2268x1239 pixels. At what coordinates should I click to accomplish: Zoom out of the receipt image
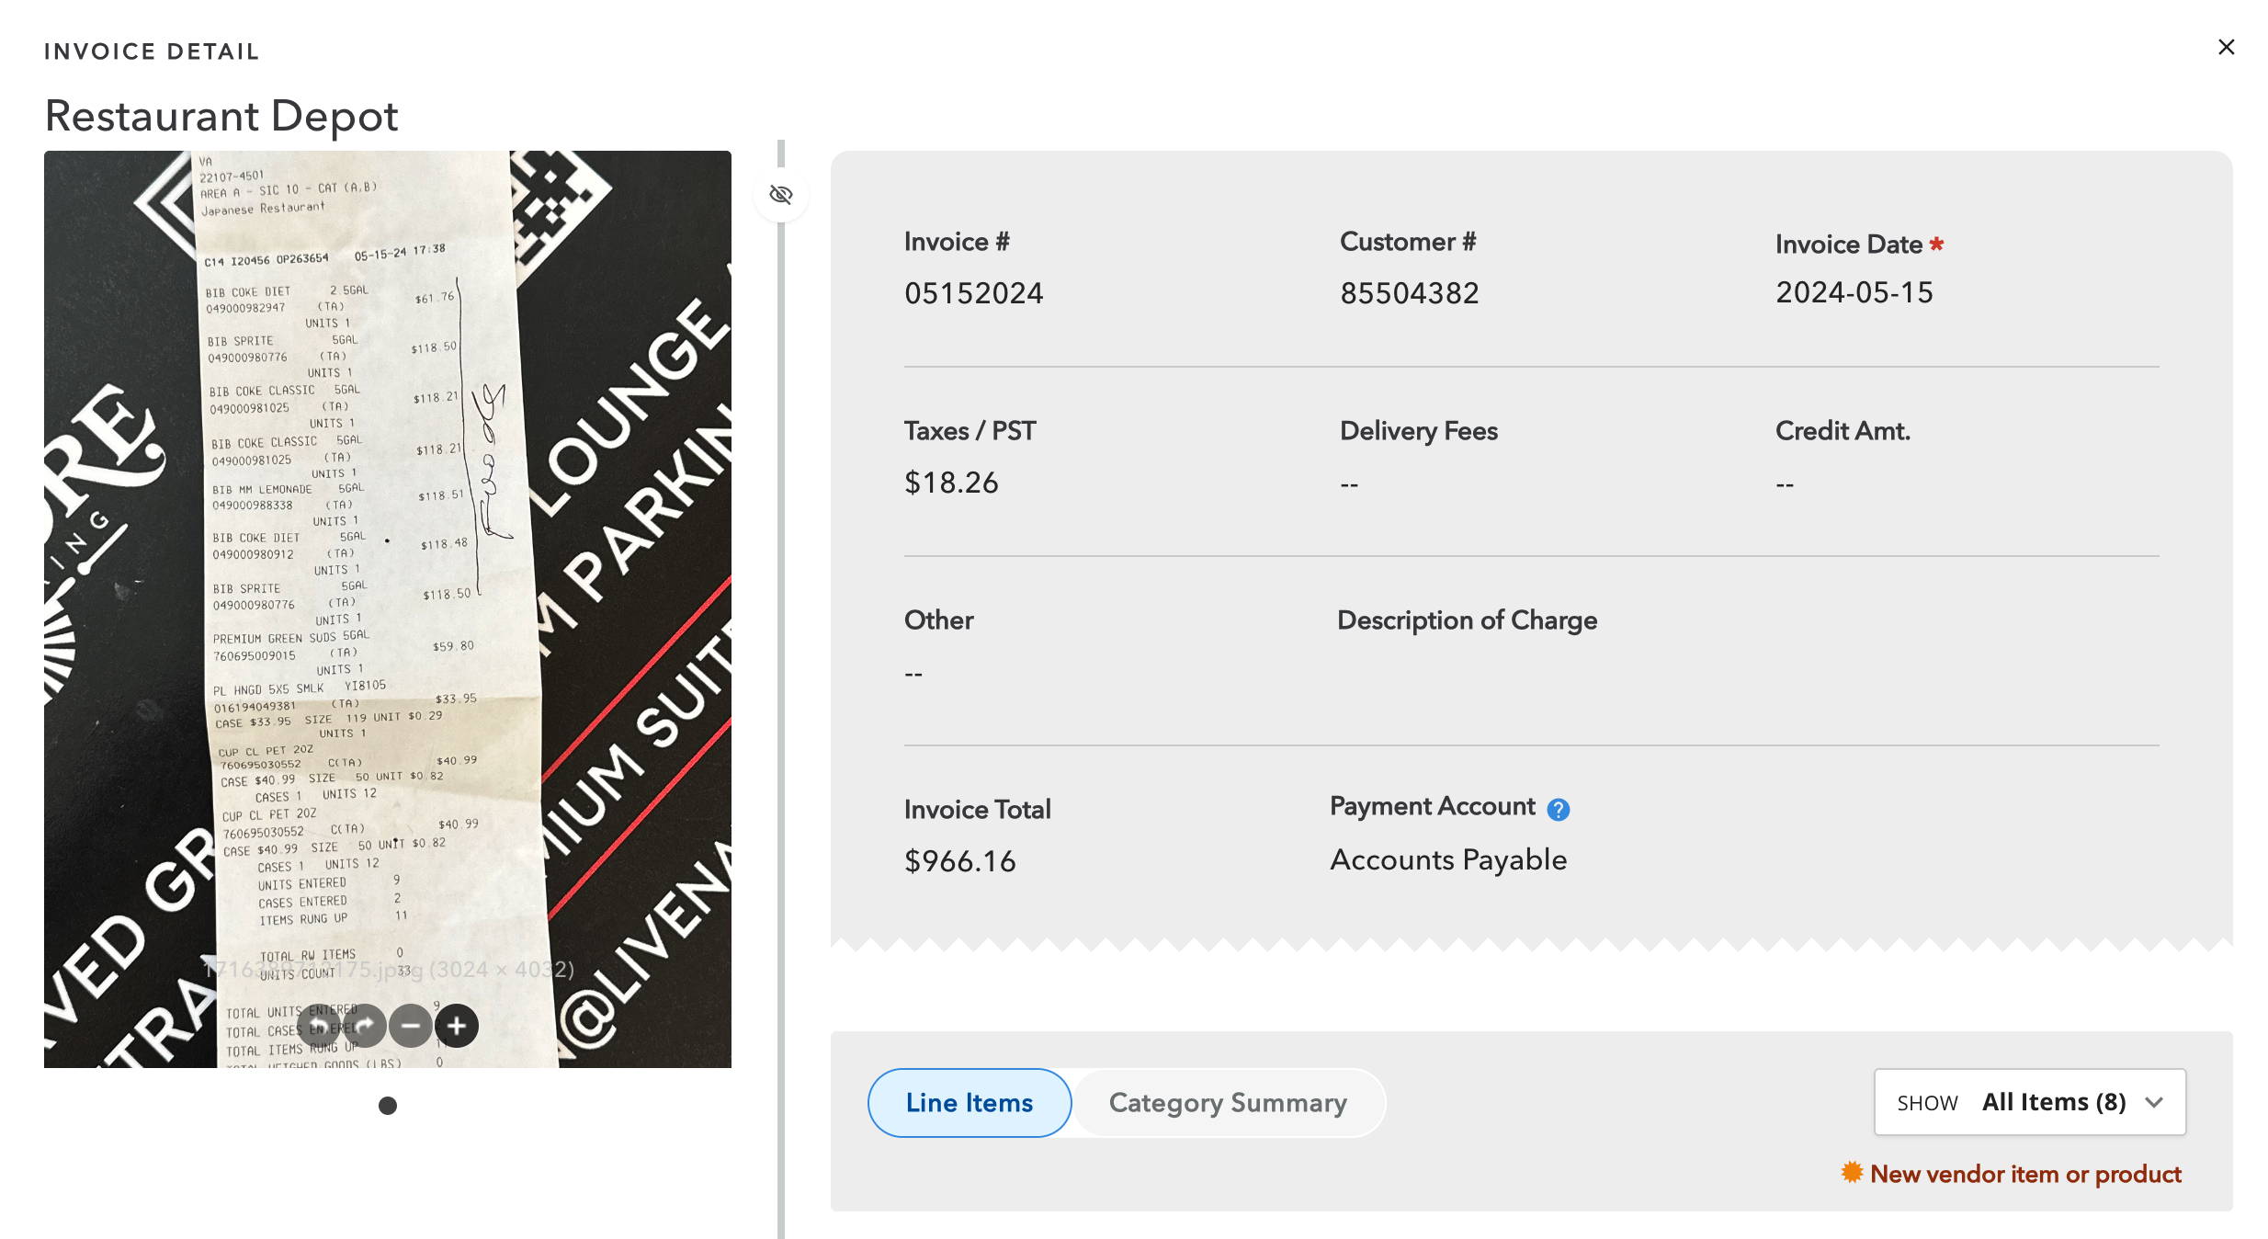point(411,1026)
